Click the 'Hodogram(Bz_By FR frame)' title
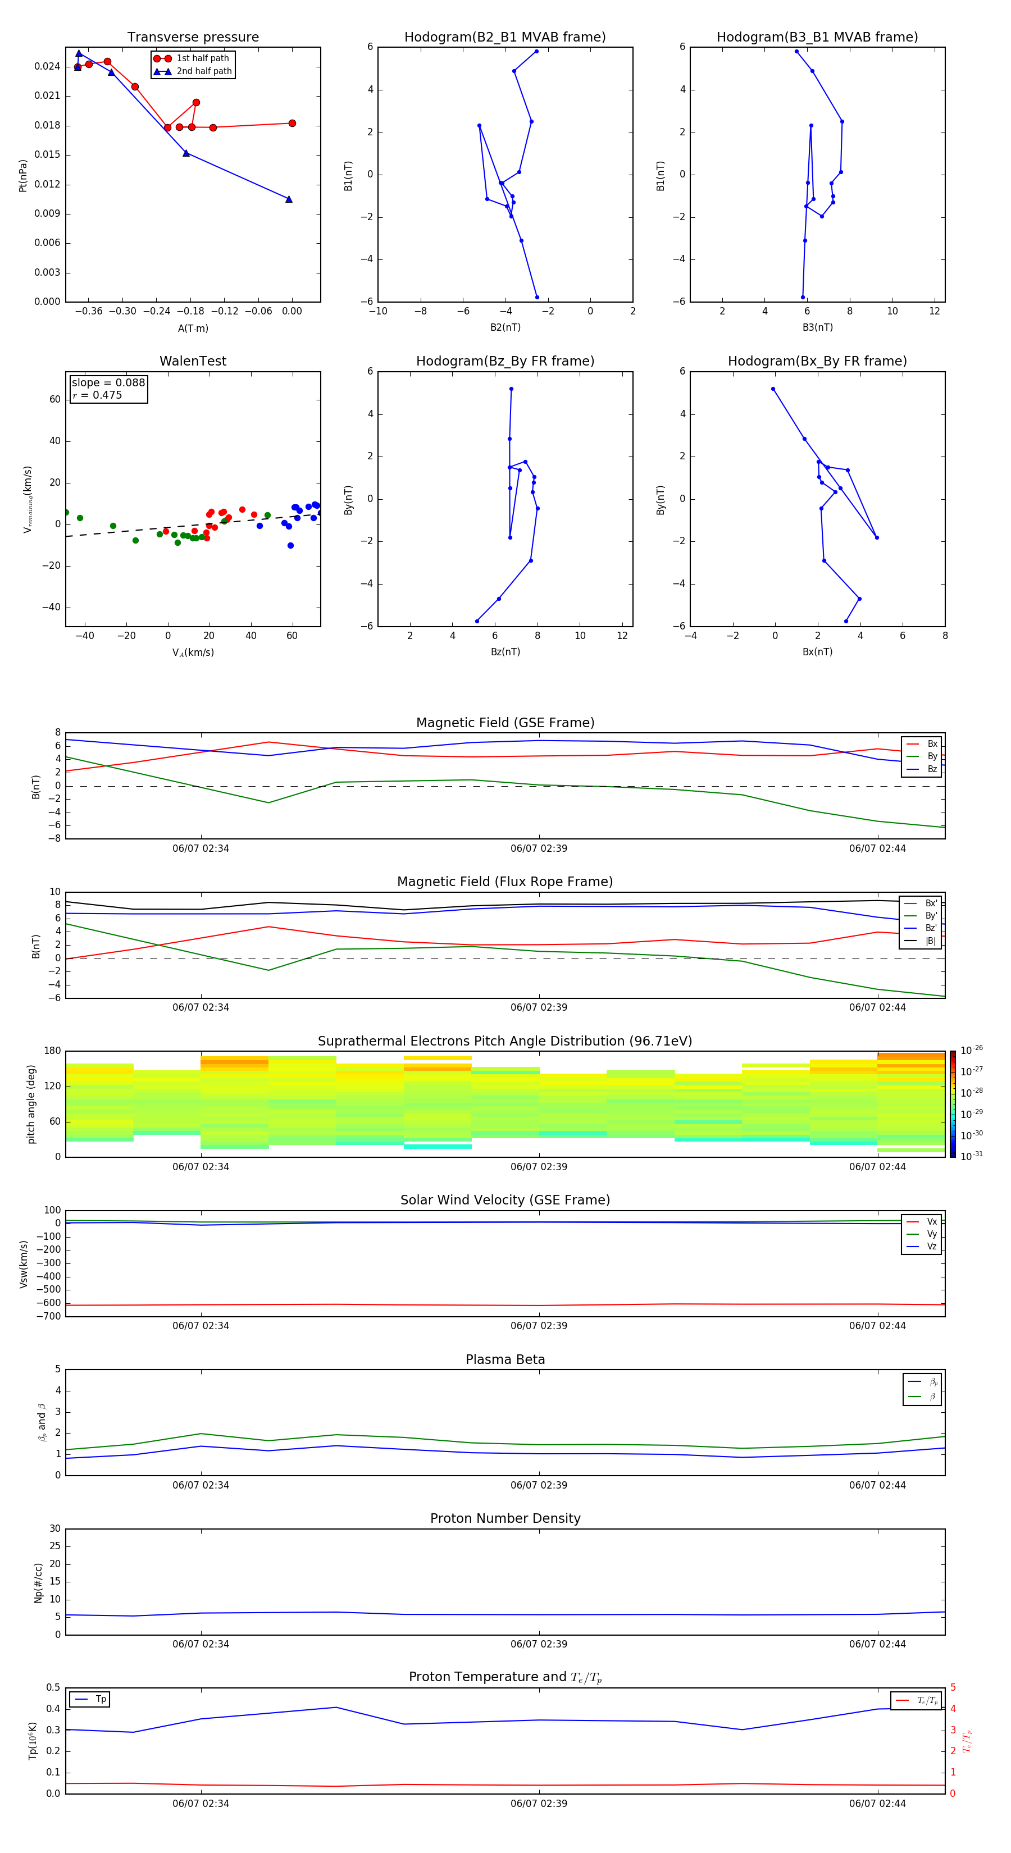The image size is (1011, 1853). click(505, 361)
